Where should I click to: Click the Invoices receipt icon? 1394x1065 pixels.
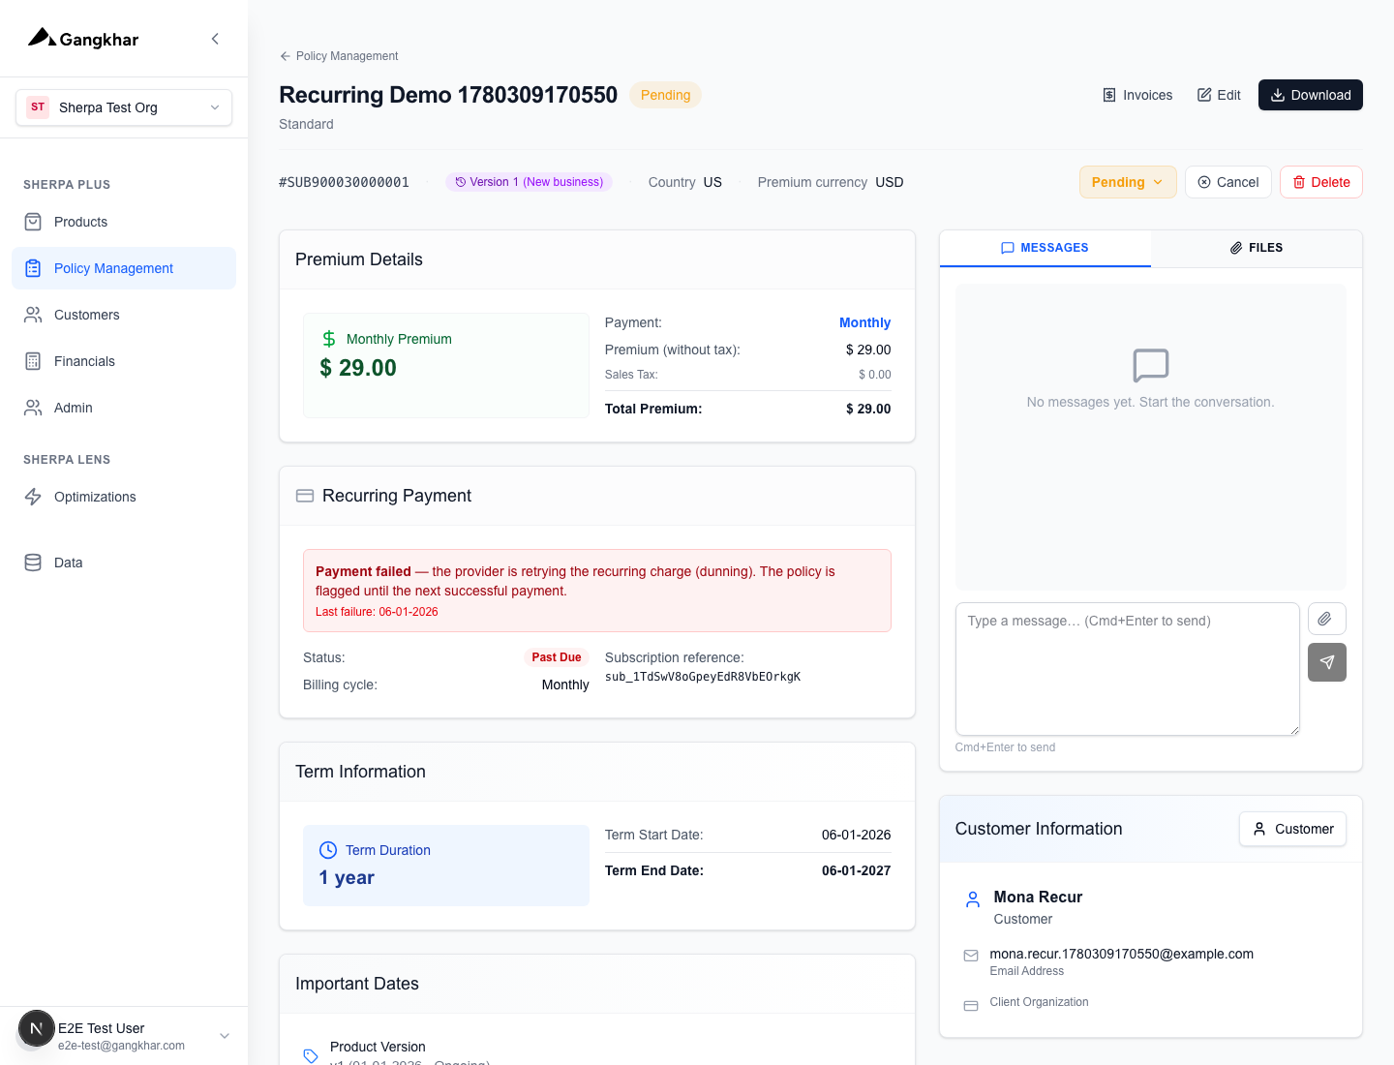tap(1109, 95)
